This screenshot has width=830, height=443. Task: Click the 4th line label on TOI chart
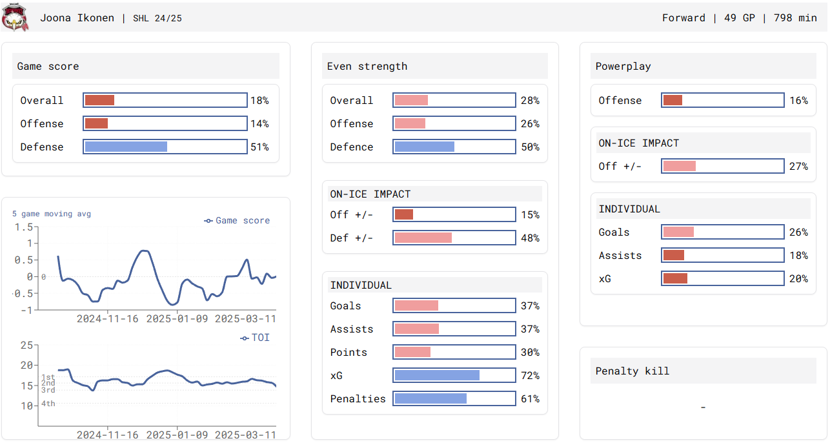tap(48, 404)
